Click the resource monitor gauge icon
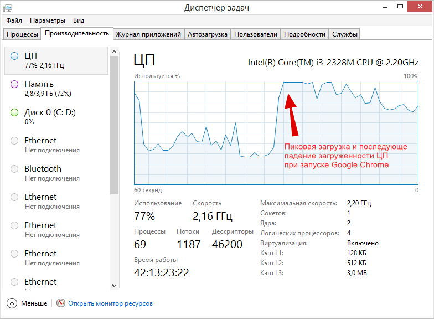The height and width of the screenshot is (319, 434). 61,303
